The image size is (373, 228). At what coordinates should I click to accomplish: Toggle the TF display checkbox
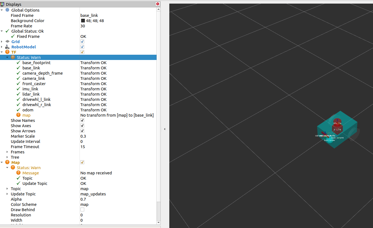coord(82,52)
